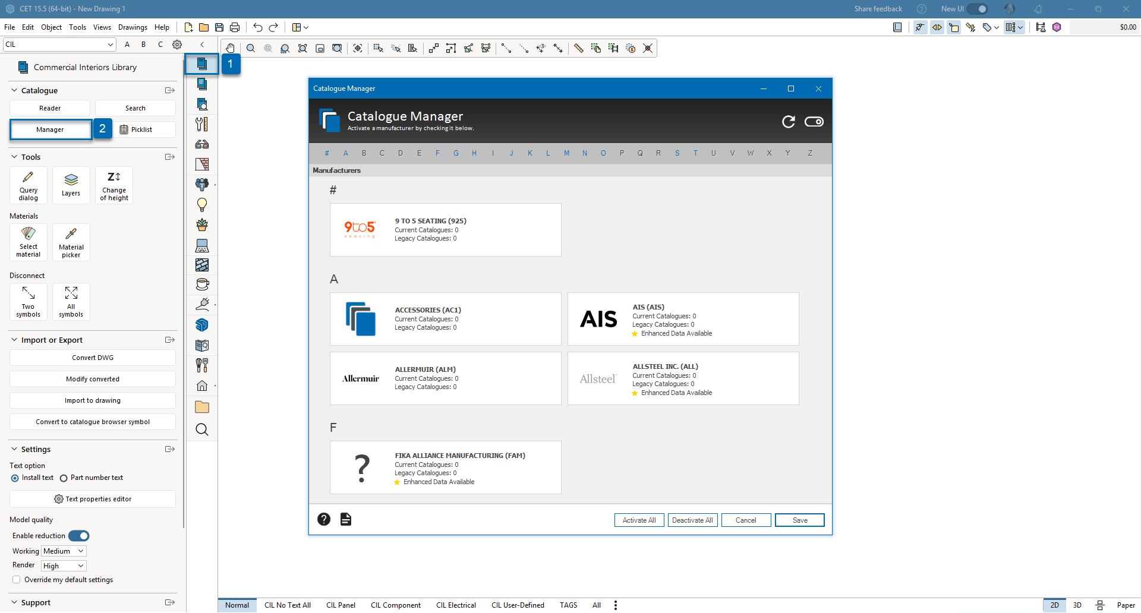Collapse the Import or Export section
The width and height of the screenshot is (1141, 613).
point(14,340)
